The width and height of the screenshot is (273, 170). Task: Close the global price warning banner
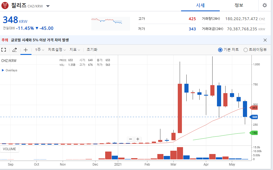tap(265, 40)
